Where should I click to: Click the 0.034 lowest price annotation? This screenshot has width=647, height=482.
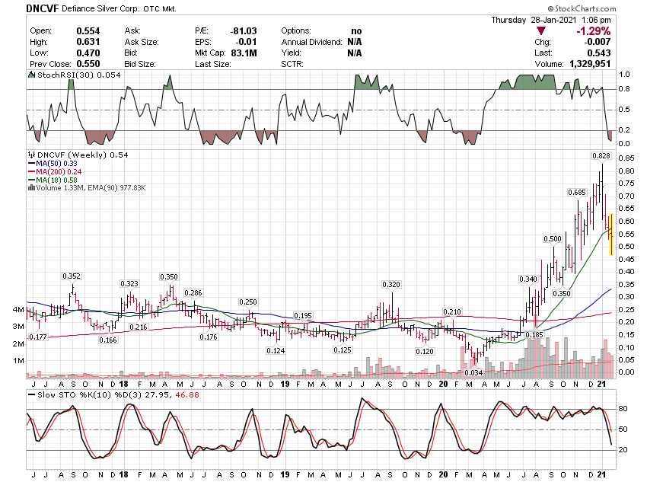point(473,372)
